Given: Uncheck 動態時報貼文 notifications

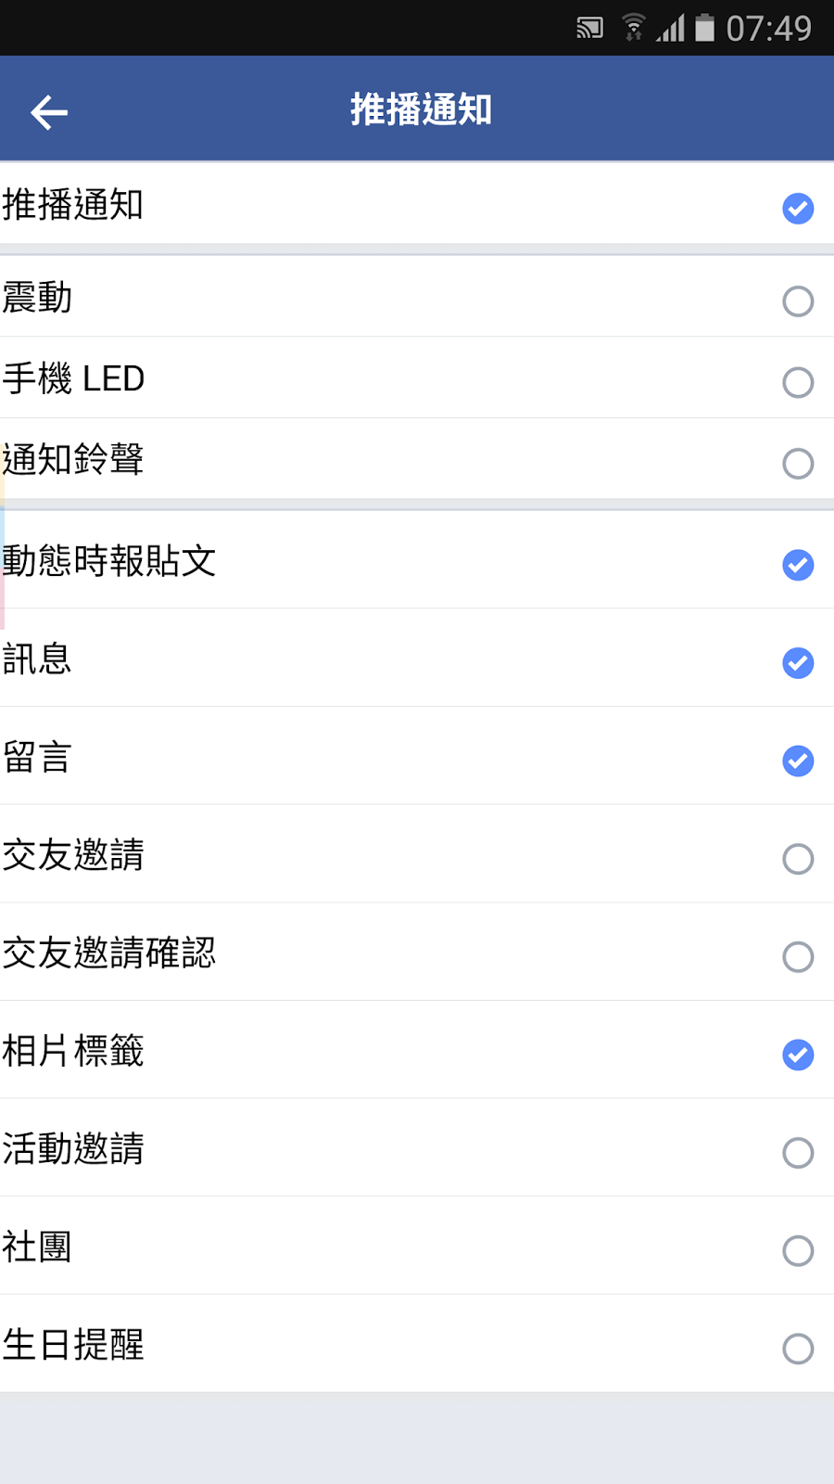Looking at the screenshot, I should pyautogui.click(x=798, y=565).
